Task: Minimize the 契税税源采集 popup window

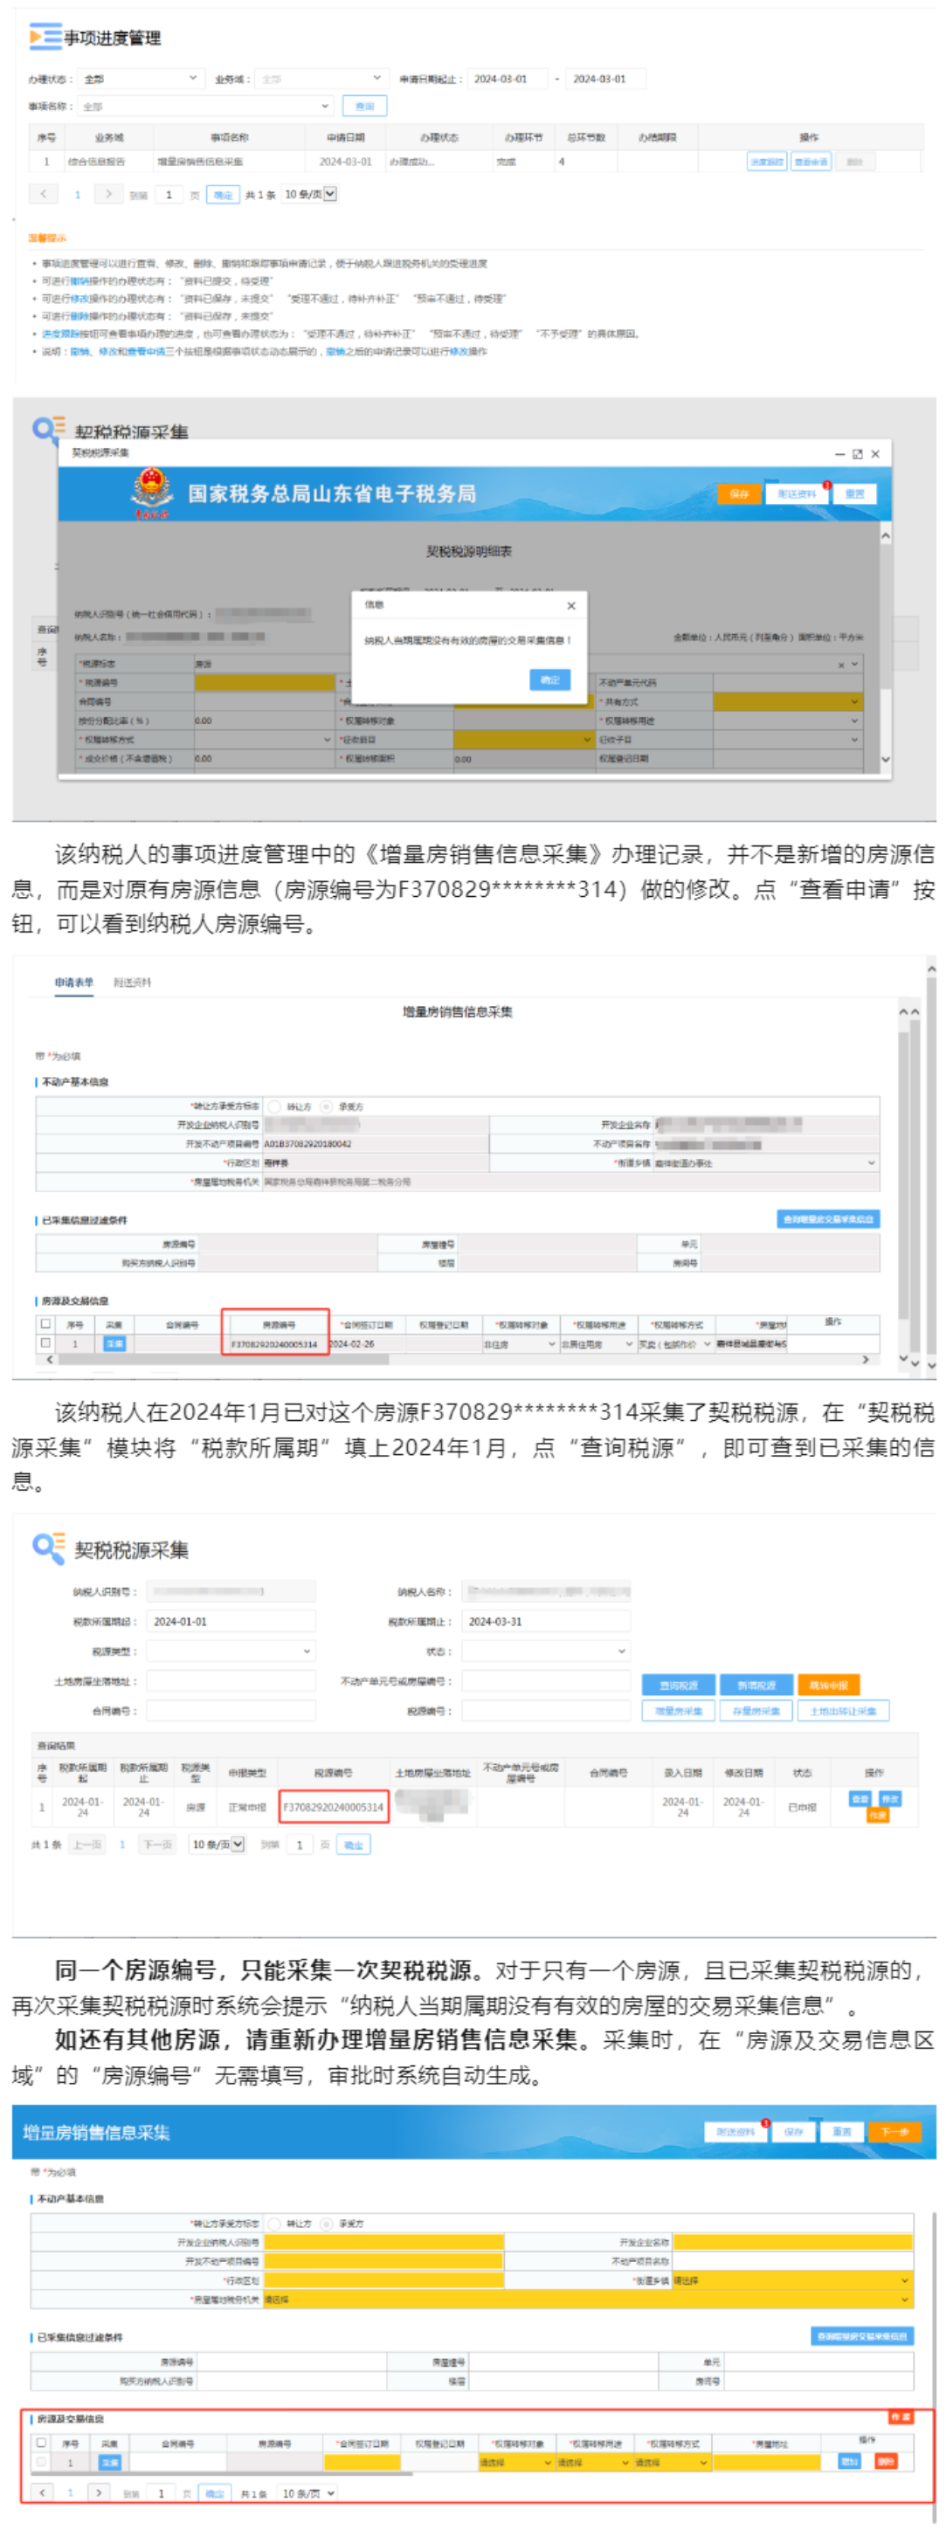Action: pos(840,454)
